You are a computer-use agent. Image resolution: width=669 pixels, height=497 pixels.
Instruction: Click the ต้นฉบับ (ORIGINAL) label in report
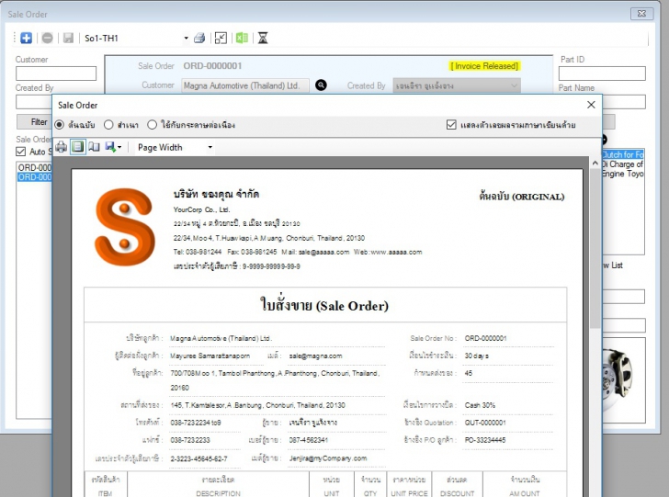coord(522,197)
